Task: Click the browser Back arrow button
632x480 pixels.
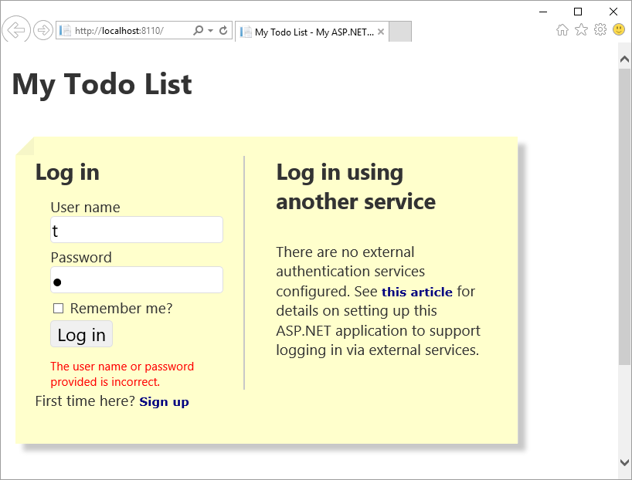Action: click(15, 30)
